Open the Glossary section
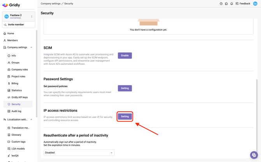Viewport: 261px width, 162px height. (x=16, y=135)
